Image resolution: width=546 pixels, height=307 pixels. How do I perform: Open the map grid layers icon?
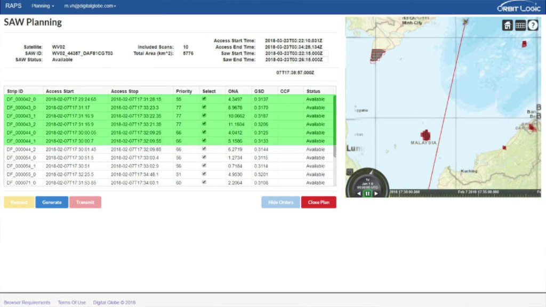(520, 26)
